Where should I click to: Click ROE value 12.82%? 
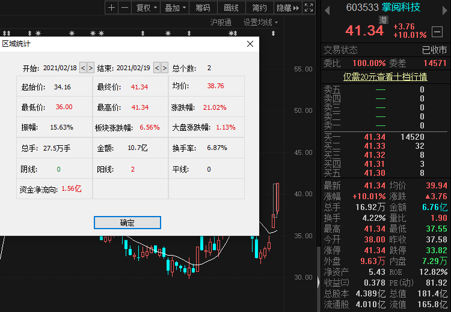click(434, 272)
